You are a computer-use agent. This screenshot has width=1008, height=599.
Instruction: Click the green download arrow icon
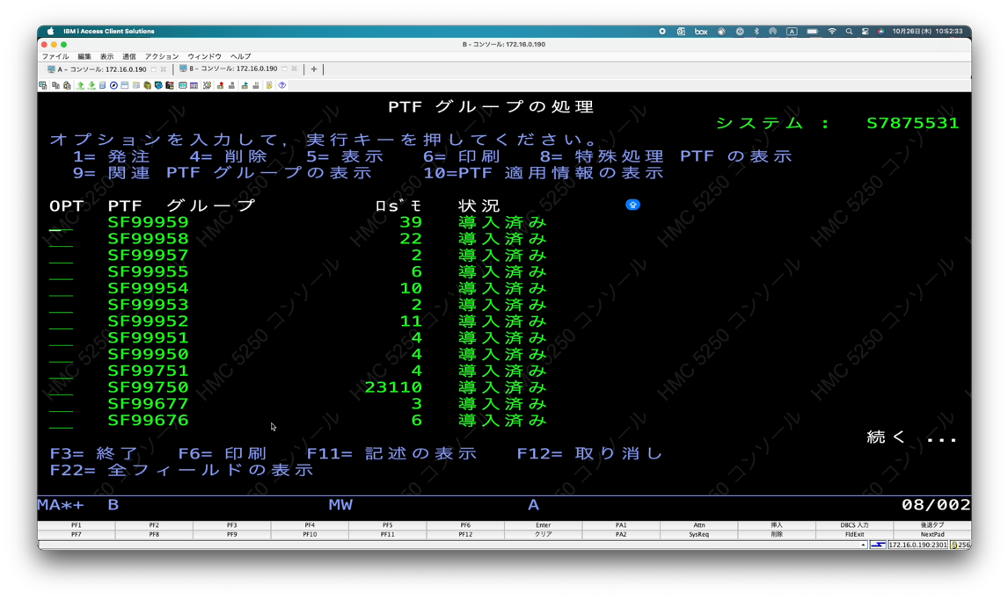click(91, 85)
